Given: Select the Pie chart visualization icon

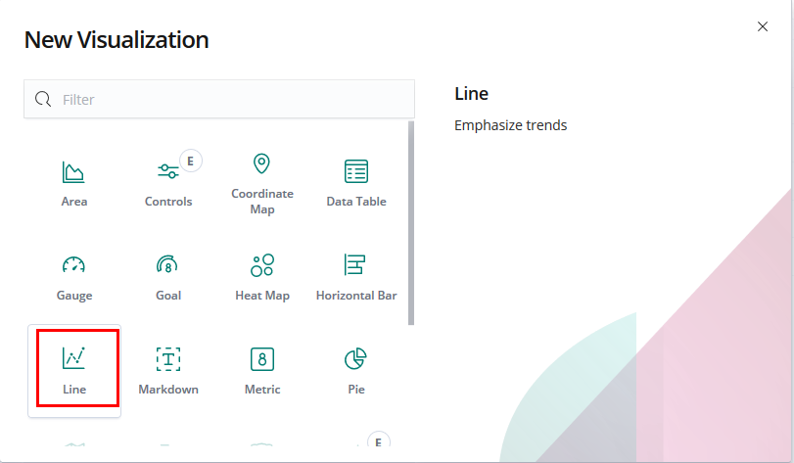Looking at the screenshot, I should point(355,358).
